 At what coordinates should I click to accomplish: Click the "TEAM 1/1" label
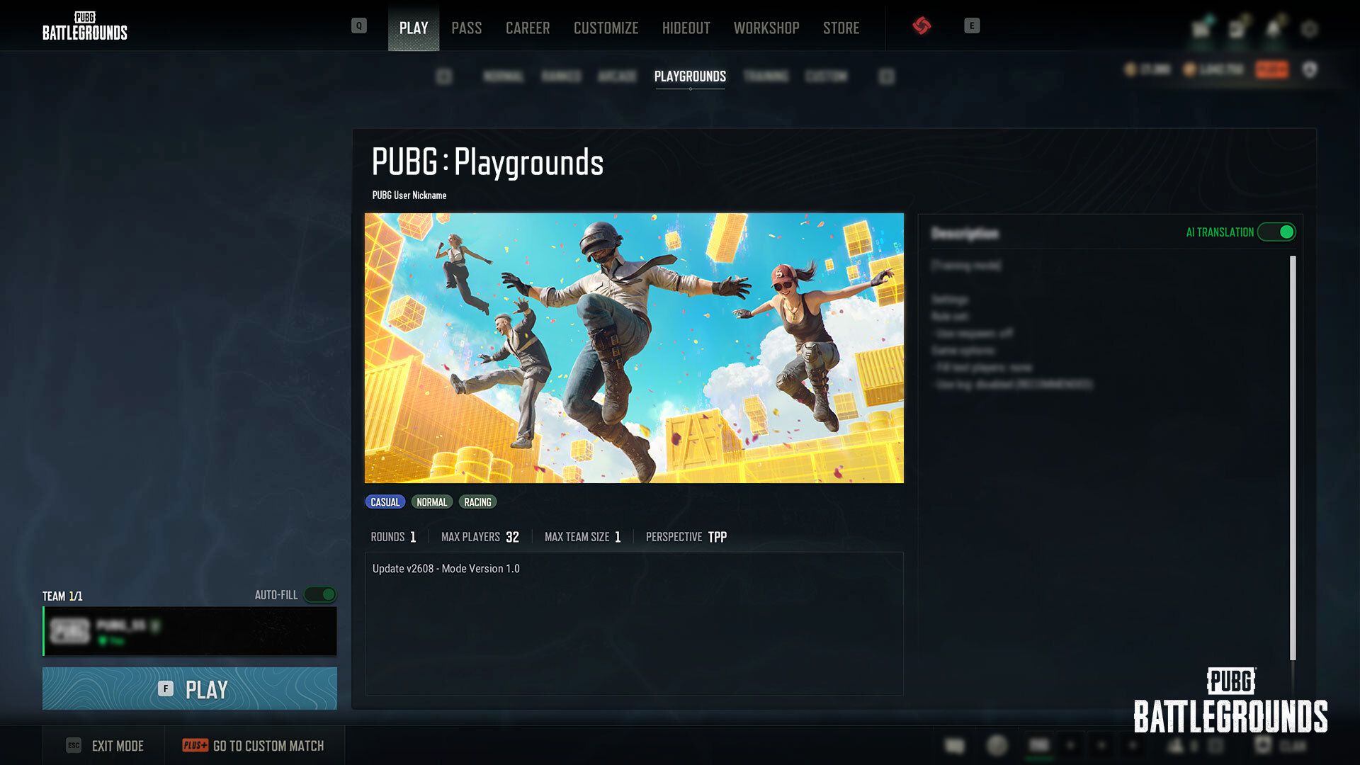pyautogui.click(x=62, y=596)
